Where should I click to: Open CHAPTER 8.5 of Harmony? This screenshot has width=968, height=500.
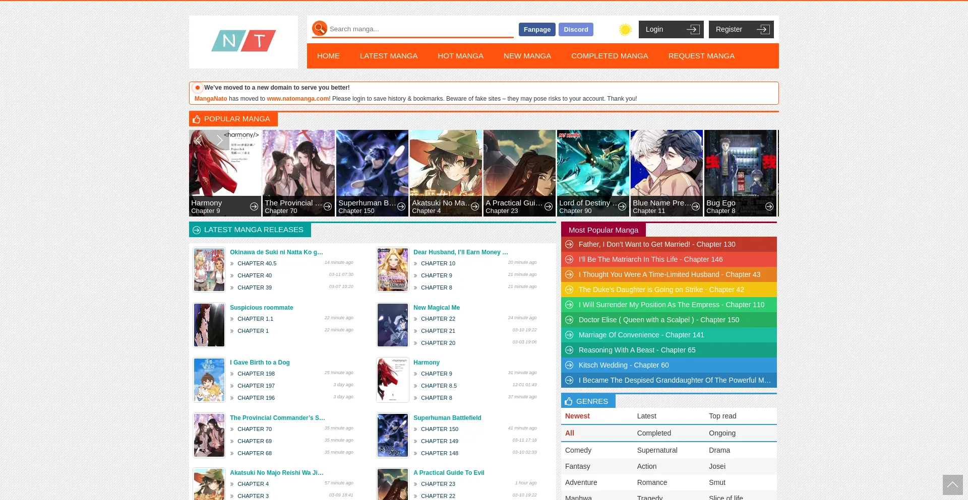(x=439, y=386)
